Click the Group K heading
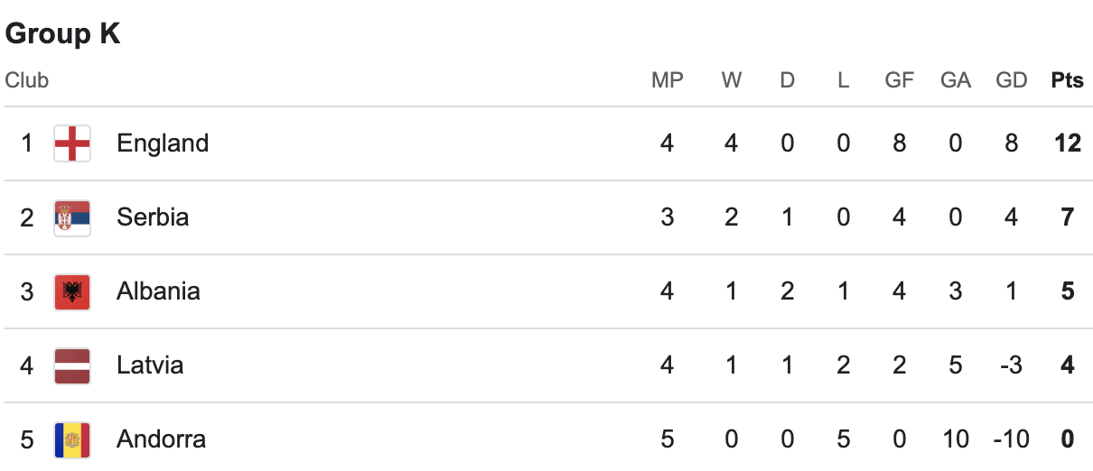The width and height of the screenshot is (1093, 471). (63, 34)
